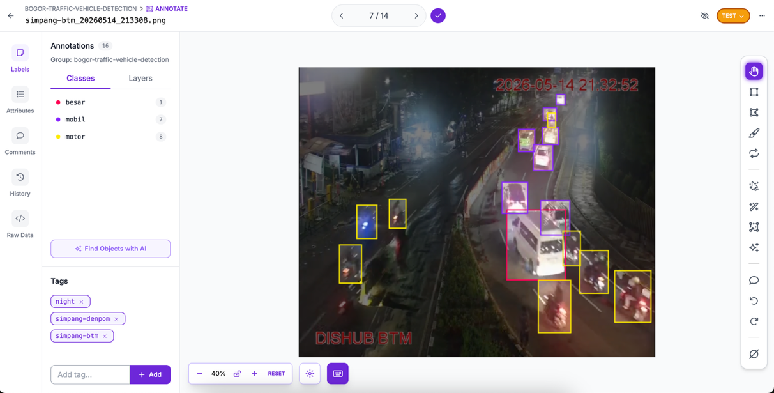This screenshot has height=393, width=774.
Task: Open the History sidebar panel
Action: [x=20, y=183]
